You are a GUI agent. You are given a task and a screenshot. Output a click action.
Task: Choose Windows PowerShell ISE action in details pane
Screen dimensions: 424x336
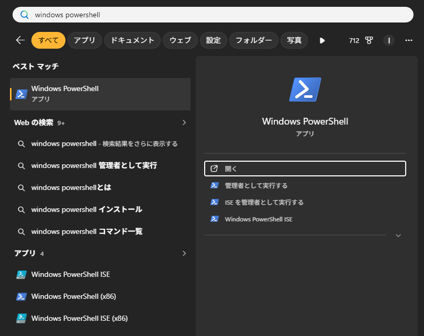click(305, 219)
